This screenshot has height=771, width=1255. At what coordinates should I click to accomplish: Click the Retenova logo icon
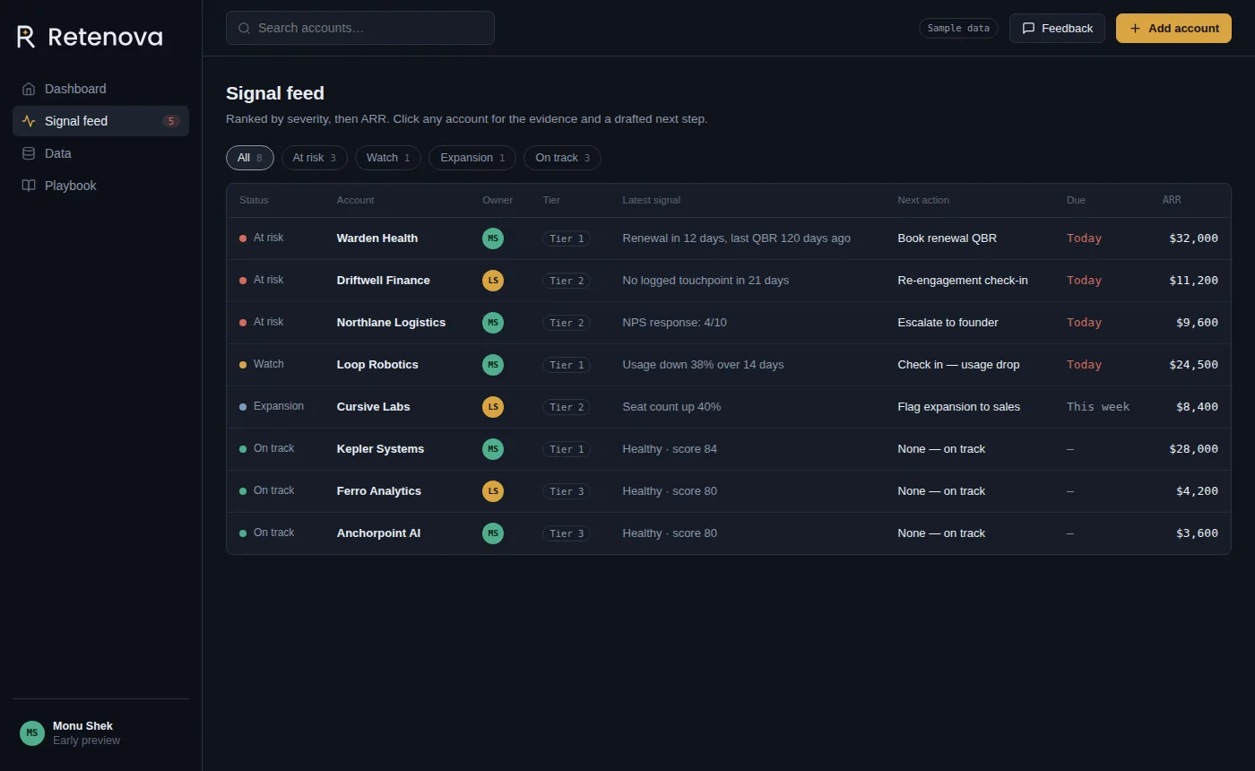click(26, 37)
